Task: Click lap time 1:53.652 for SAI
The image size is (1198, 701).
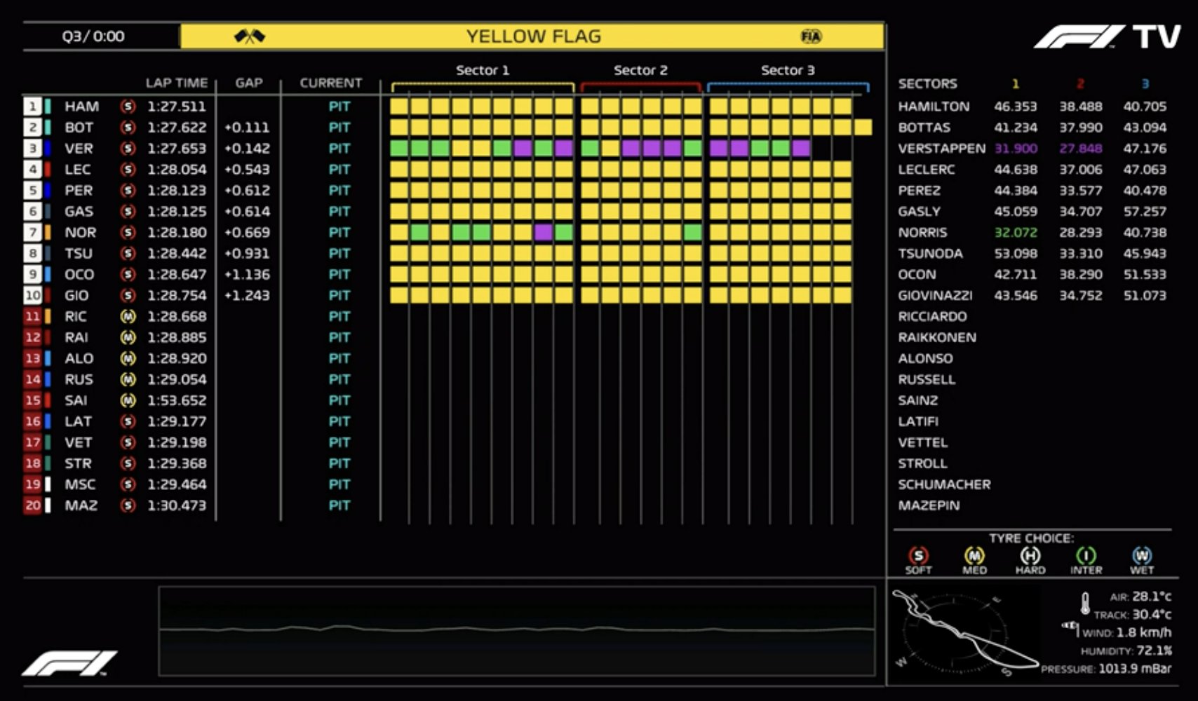Action: tap(177, 401)
